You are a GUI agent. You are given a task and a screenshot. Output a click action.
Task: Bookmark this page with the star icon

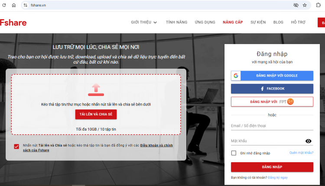pyautogui.click(x=305, y=5)
